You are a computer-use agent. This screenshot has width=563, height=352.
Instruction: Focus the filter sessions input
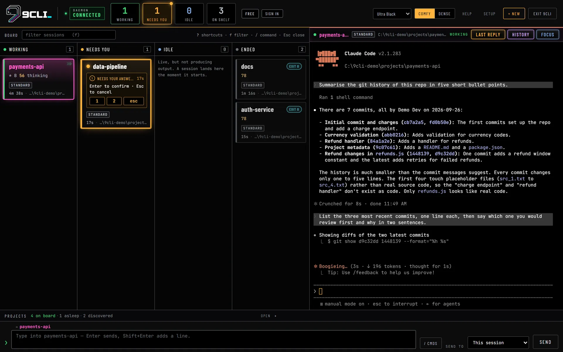click(x=69, y=35)
